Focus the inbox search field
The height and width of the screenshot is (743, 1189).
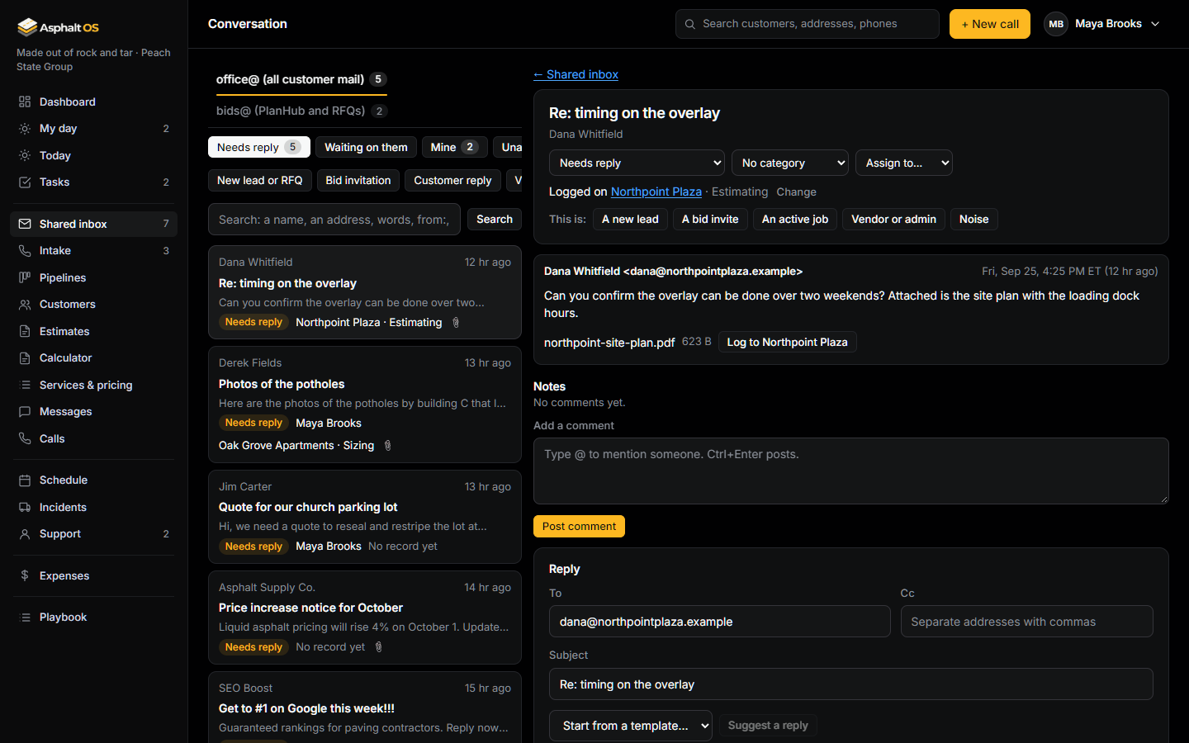(334, 220)
